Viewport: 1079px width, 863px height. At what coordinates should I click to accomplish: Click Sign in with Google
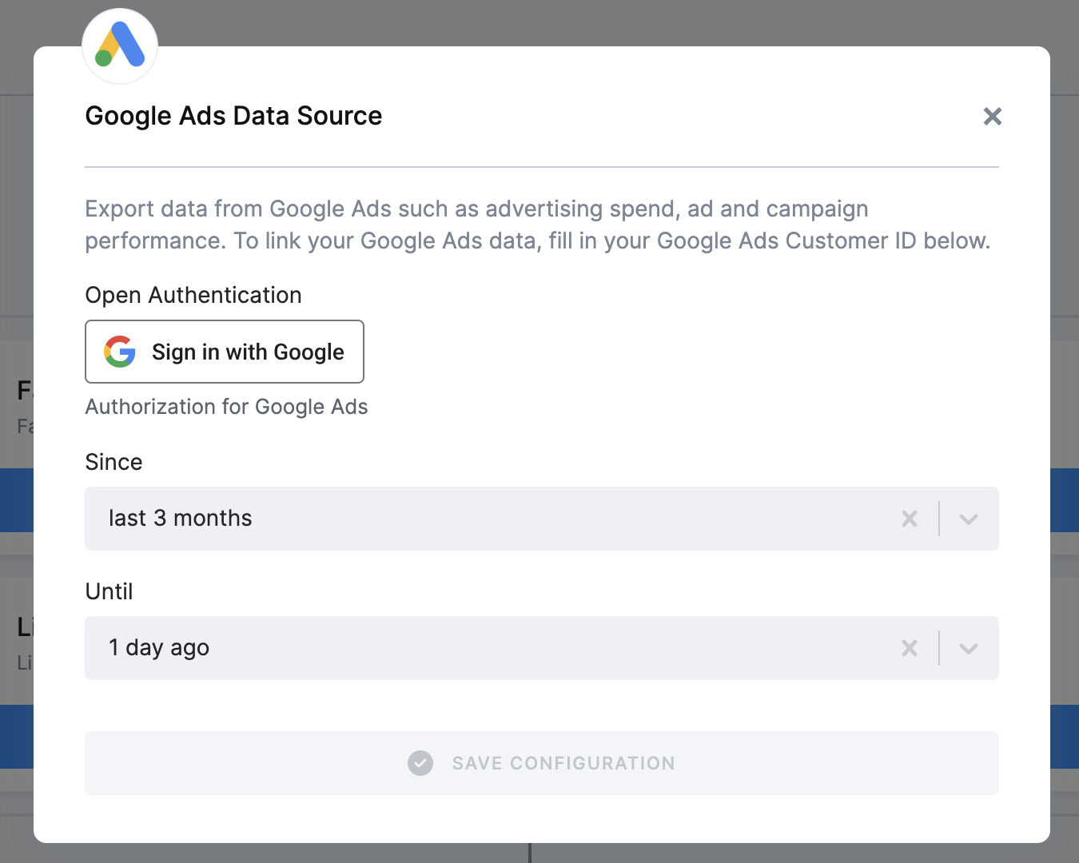[x=224, y=352]
